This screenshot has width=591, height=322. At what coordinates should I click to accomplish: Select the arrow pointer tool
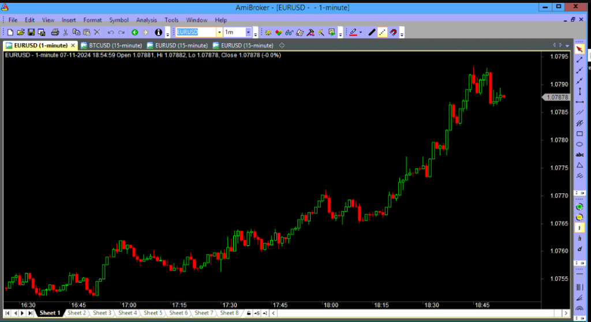[579, 50]
